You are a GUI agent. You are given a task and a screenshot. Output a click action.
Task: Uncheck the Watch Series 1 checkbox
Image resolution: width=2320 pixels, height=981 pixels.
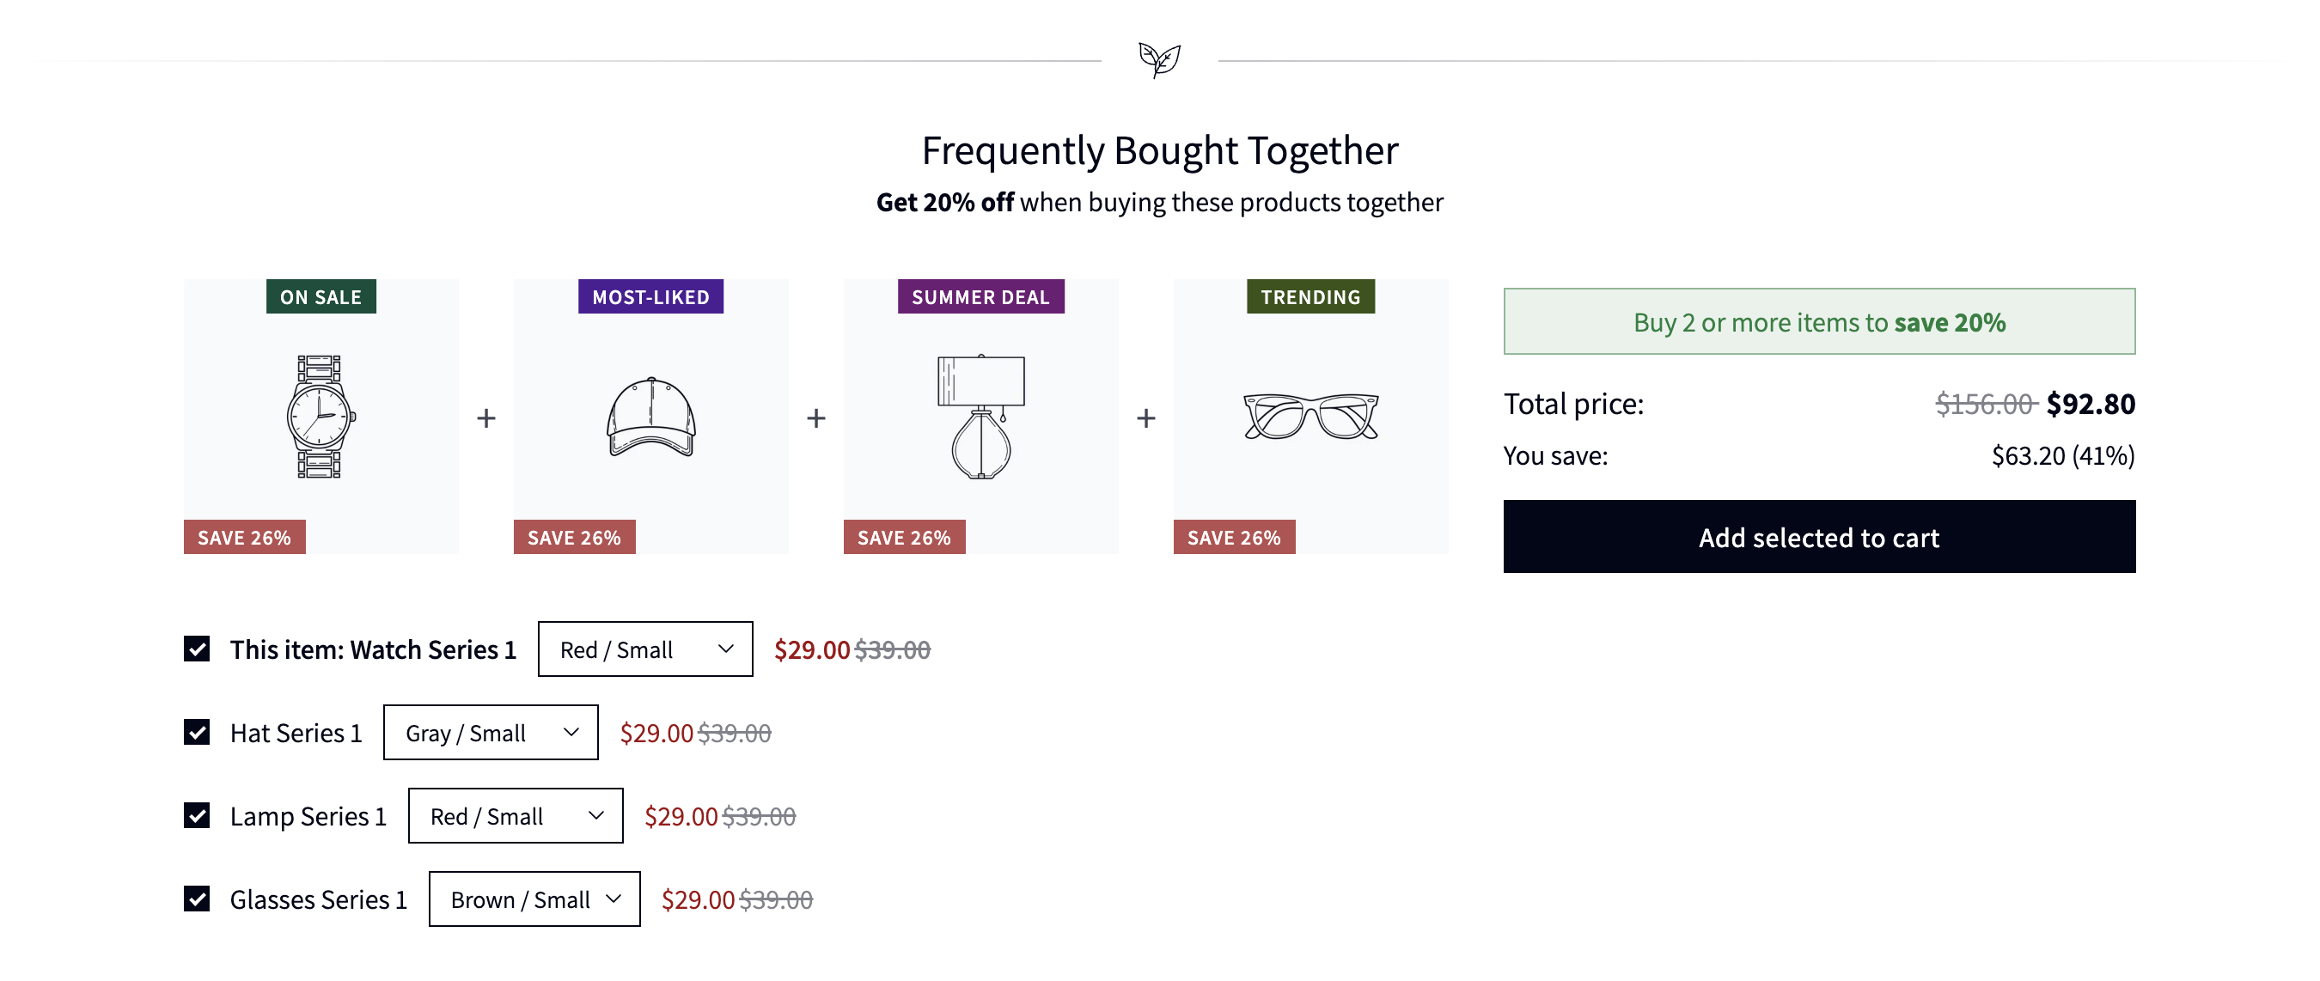196,649
